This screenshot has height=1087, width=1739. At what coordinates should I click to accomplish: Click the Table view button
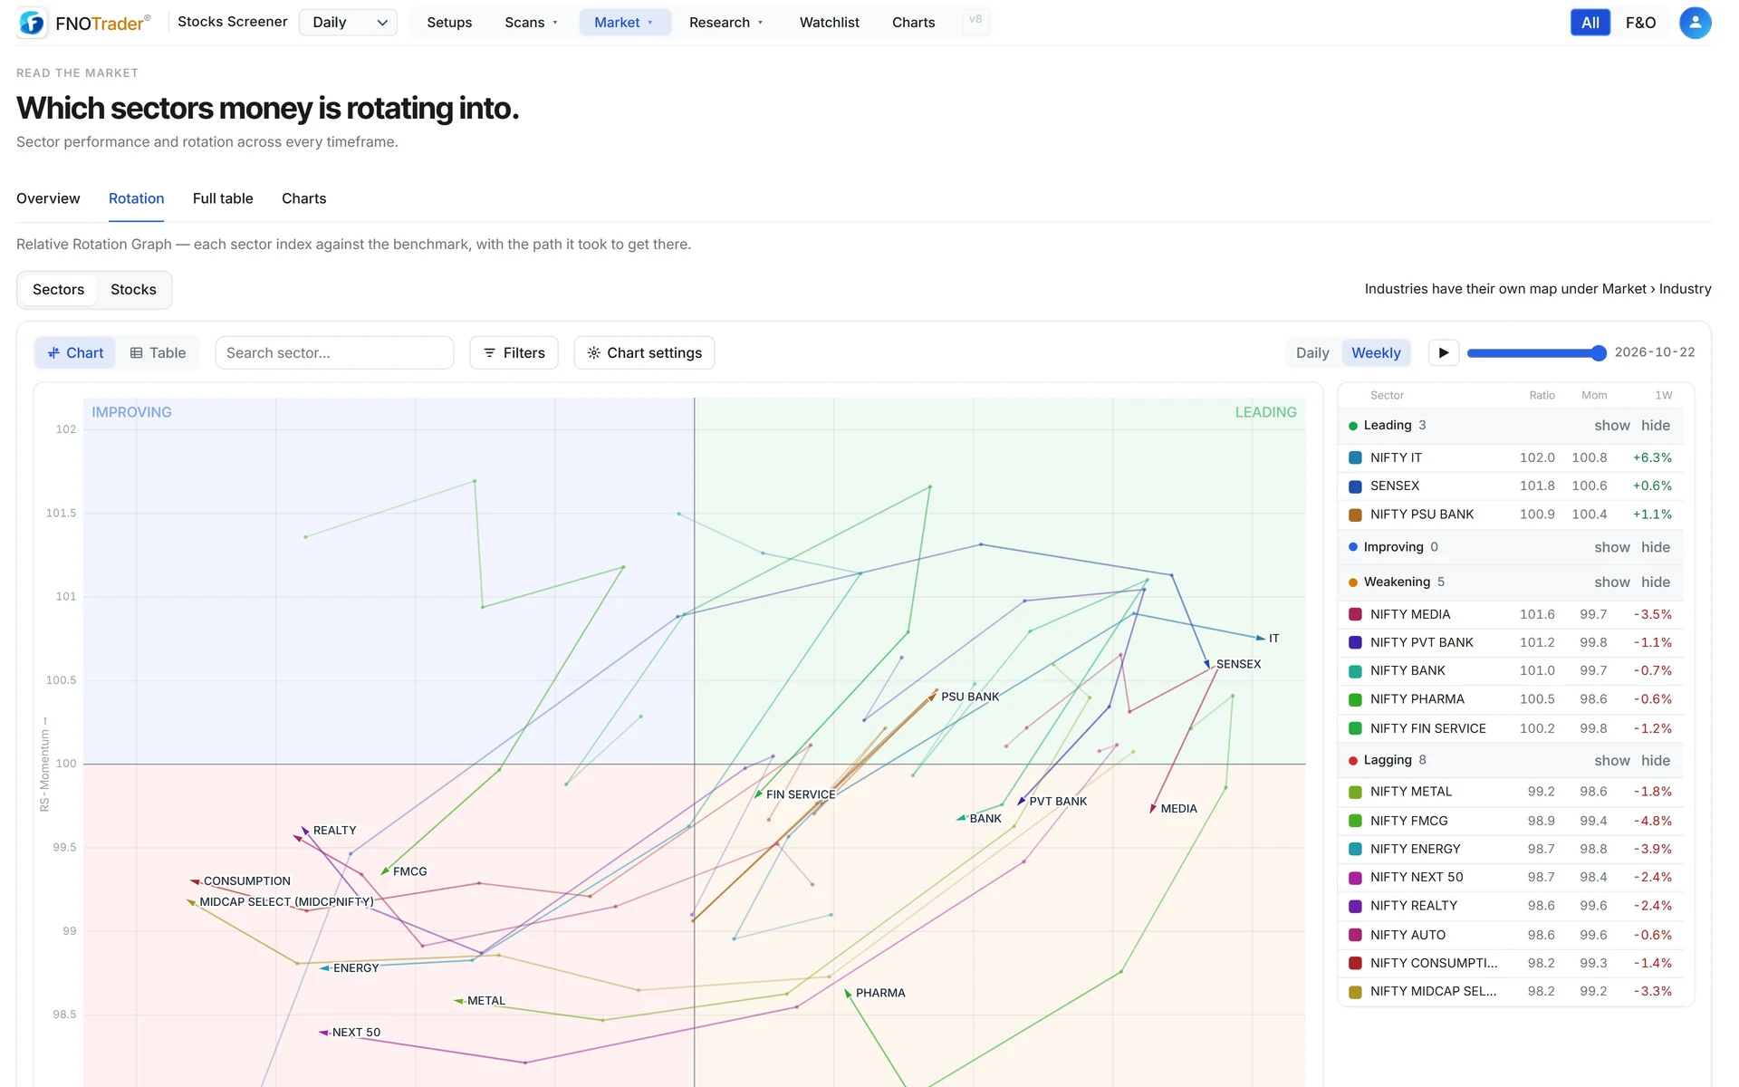[158, 353]
